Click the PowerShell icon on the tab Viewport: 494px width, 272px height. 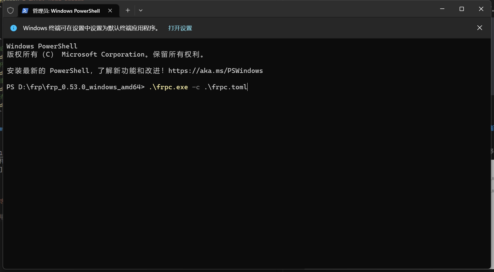click(25, 11)
